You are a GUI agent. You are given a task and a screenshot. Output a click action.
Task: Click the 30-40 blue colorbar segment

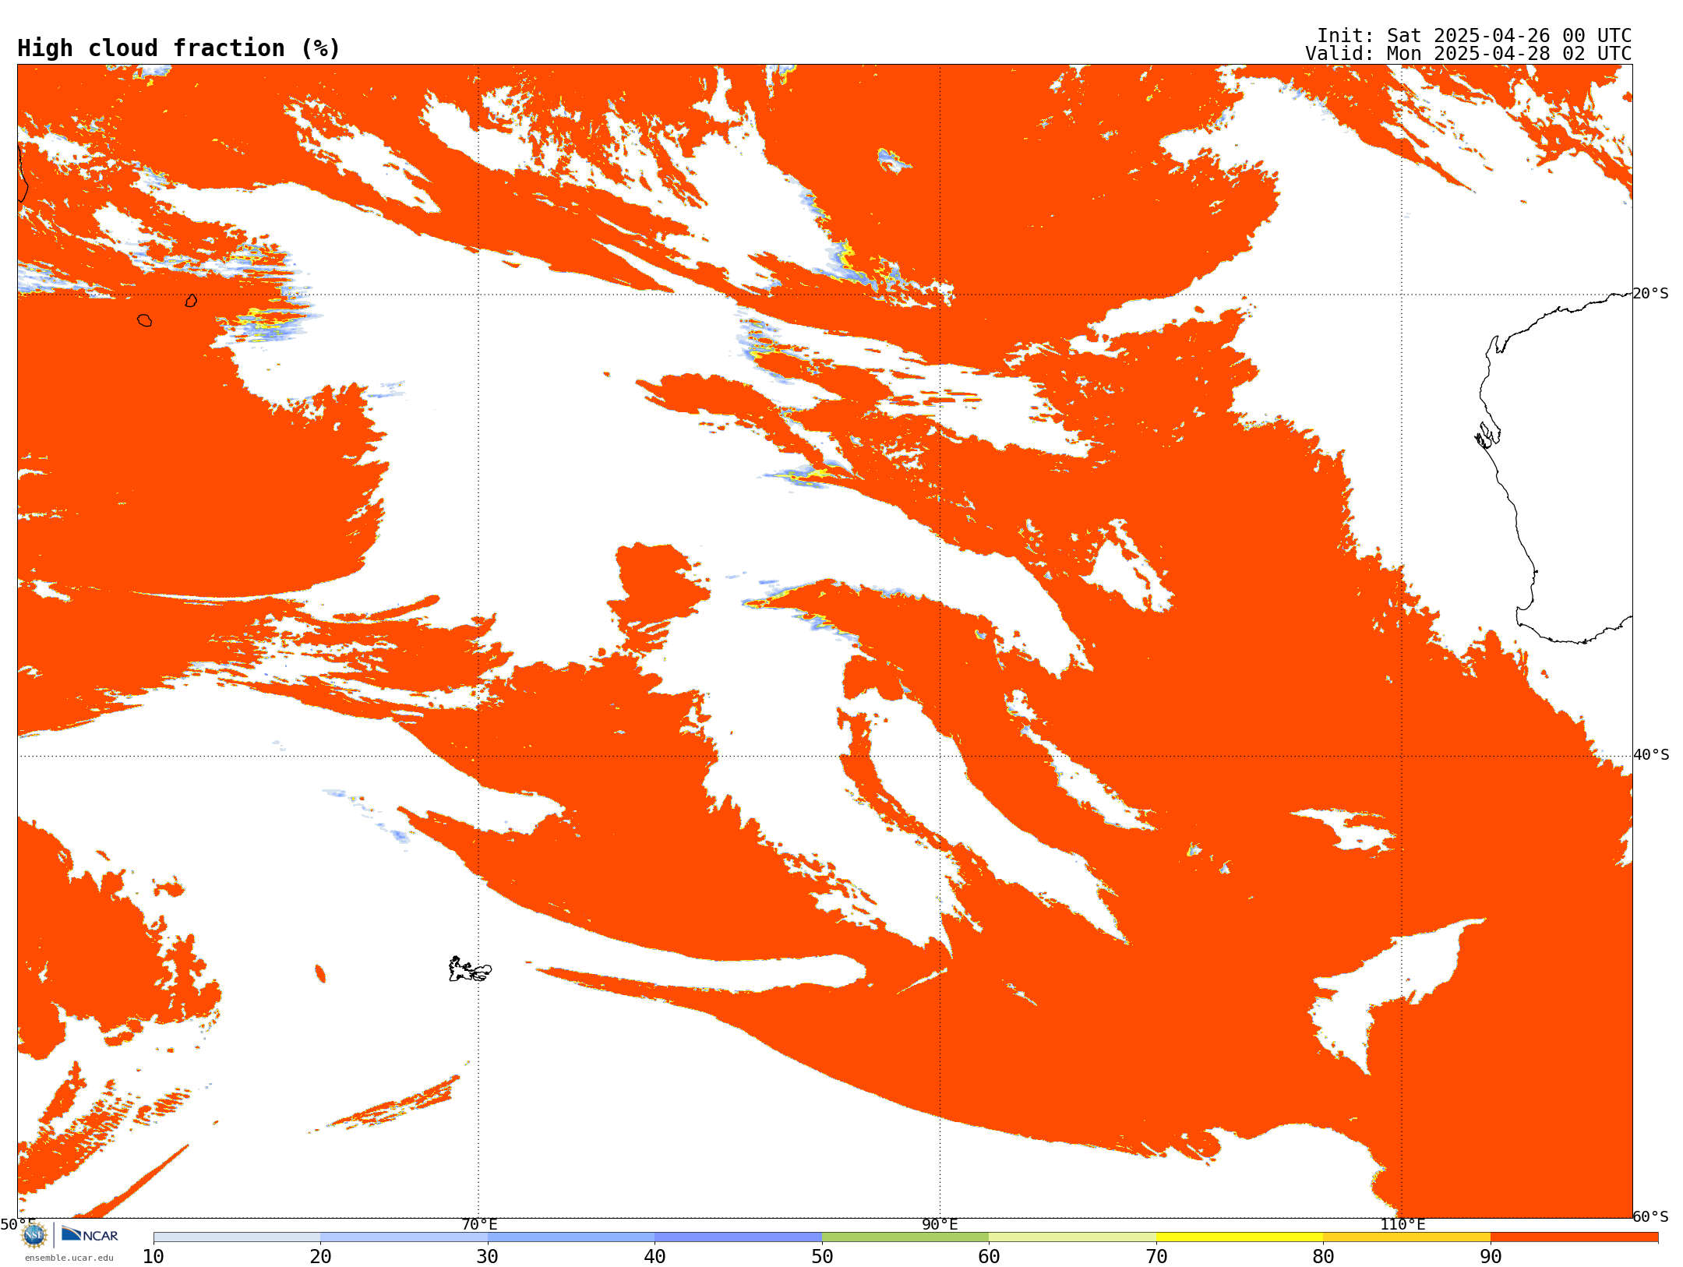(x=571, y=1237)
